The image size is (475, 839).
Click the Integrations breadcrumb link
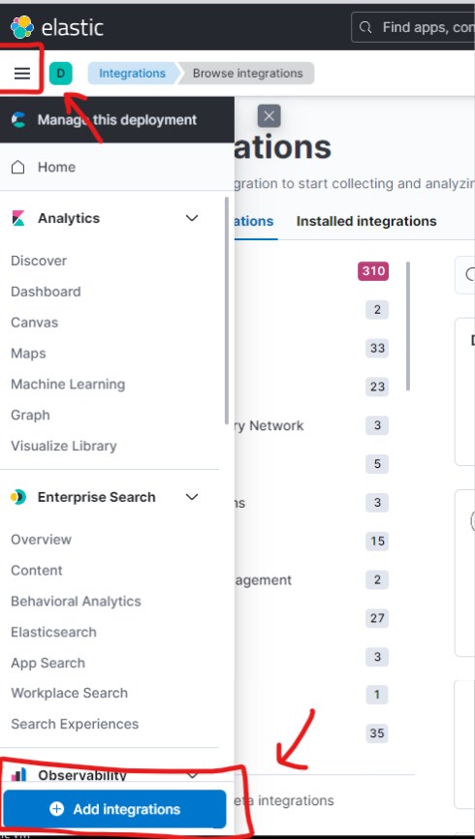coord(132,74)
